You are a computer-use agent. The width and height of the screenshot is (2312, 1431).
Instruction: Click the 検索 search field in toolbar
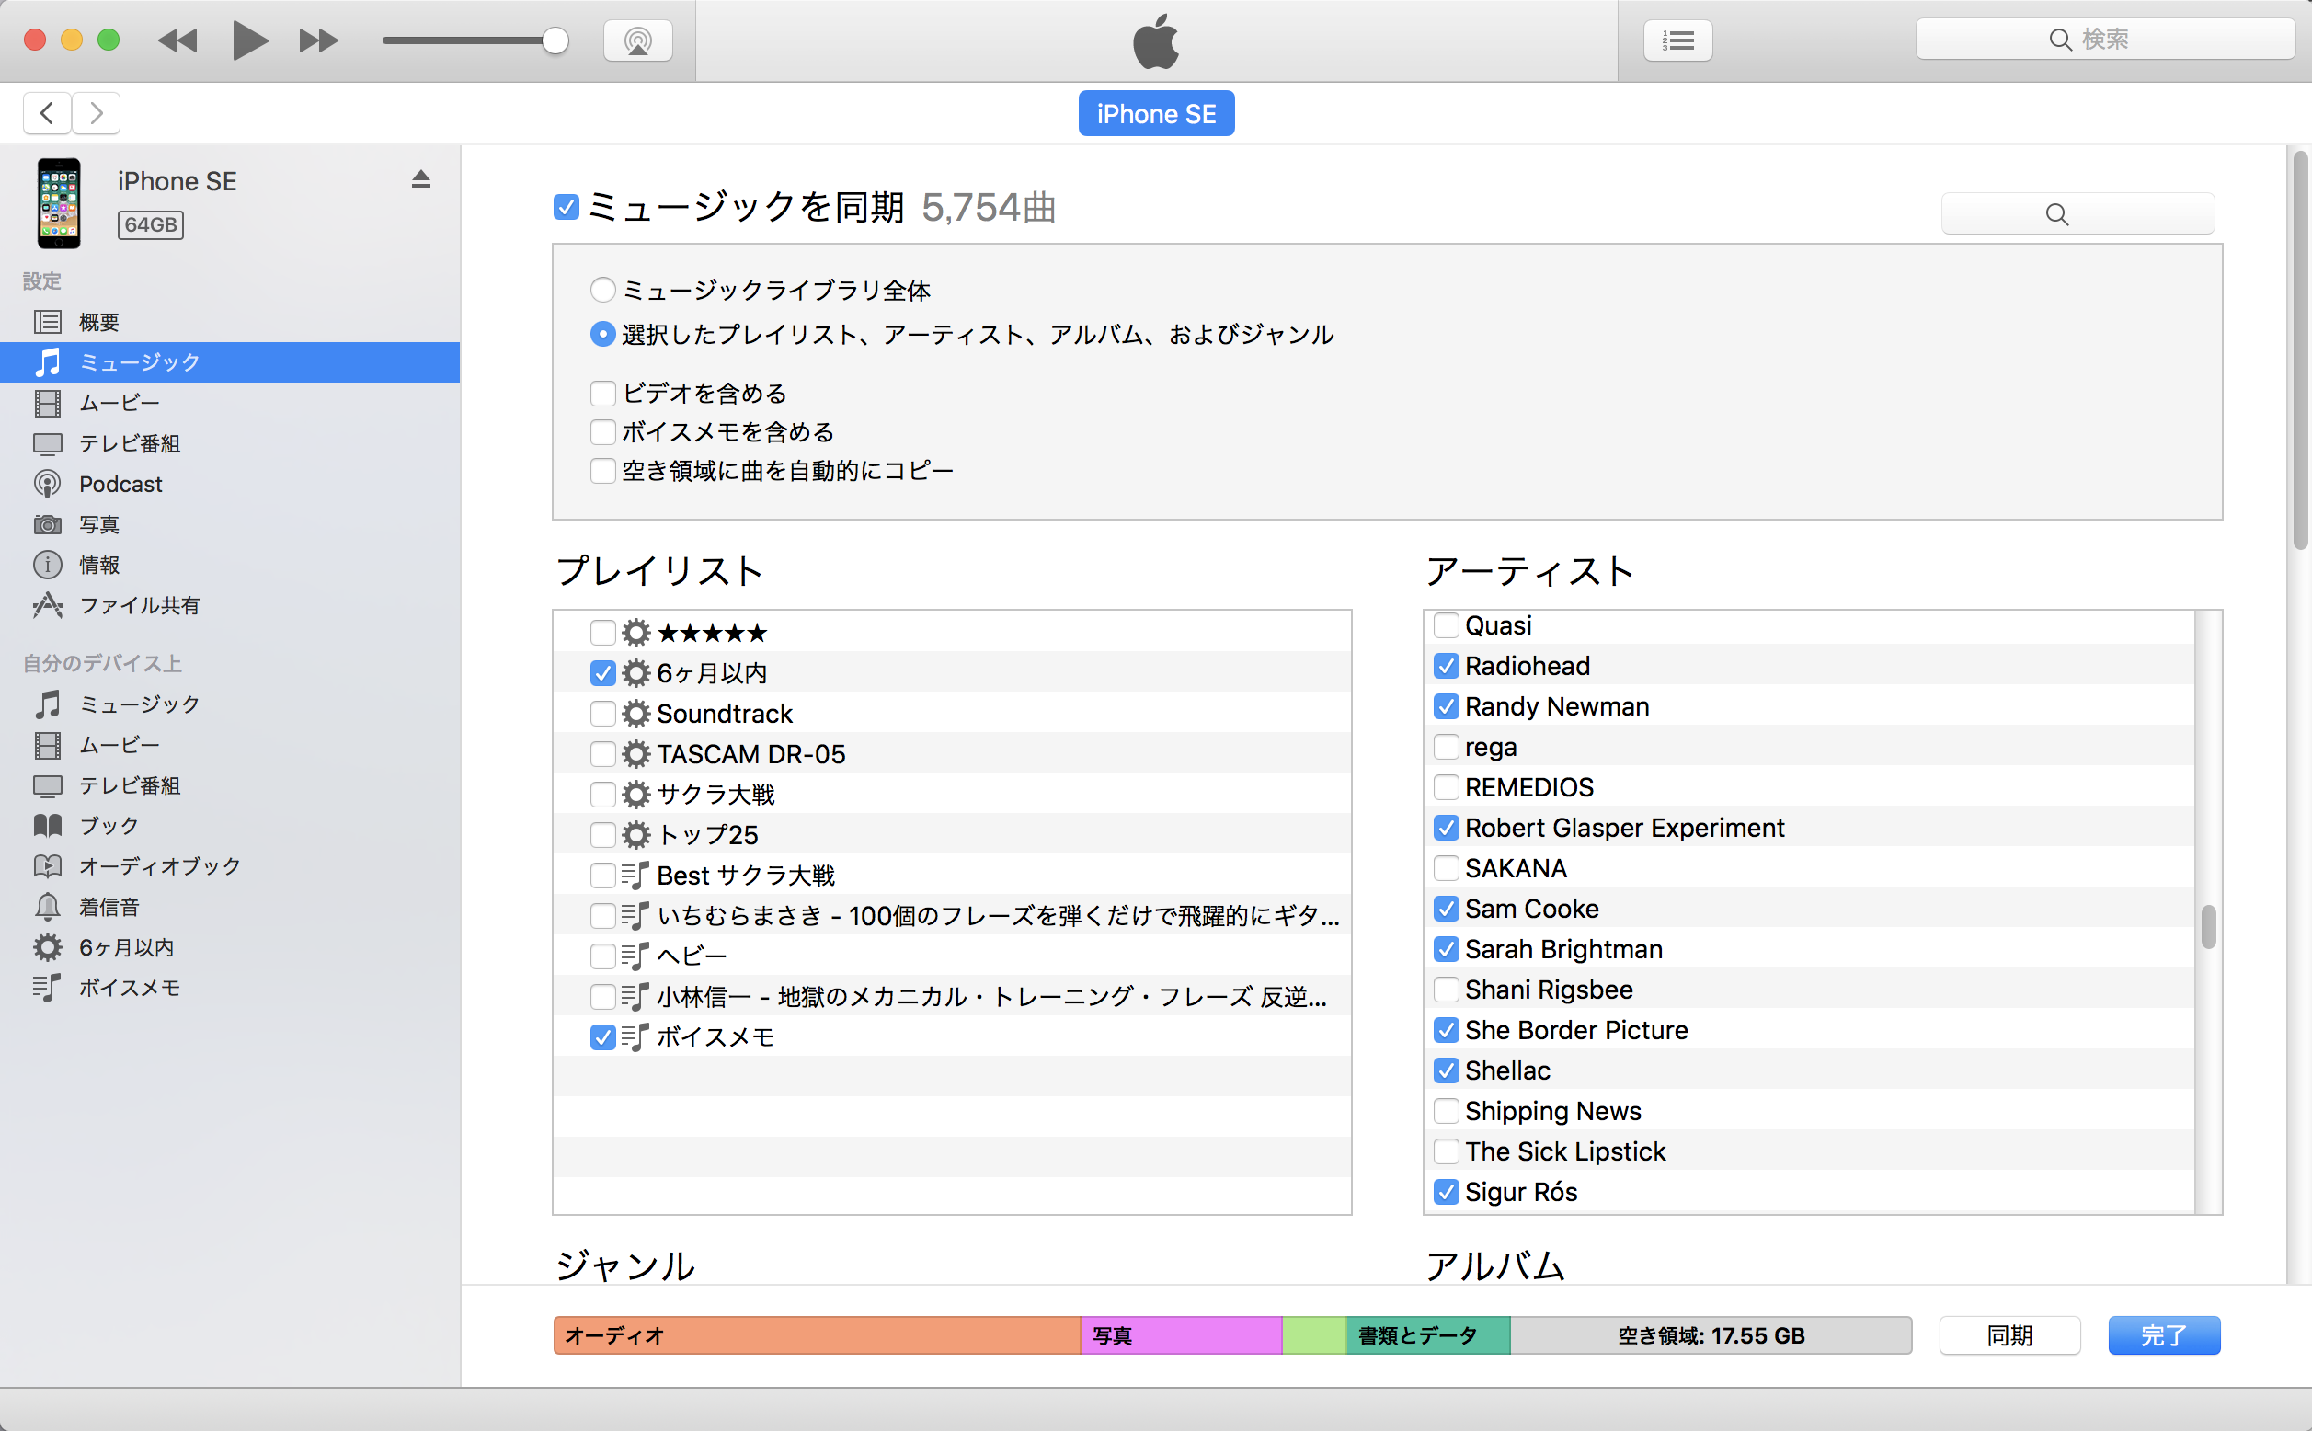2105,40
